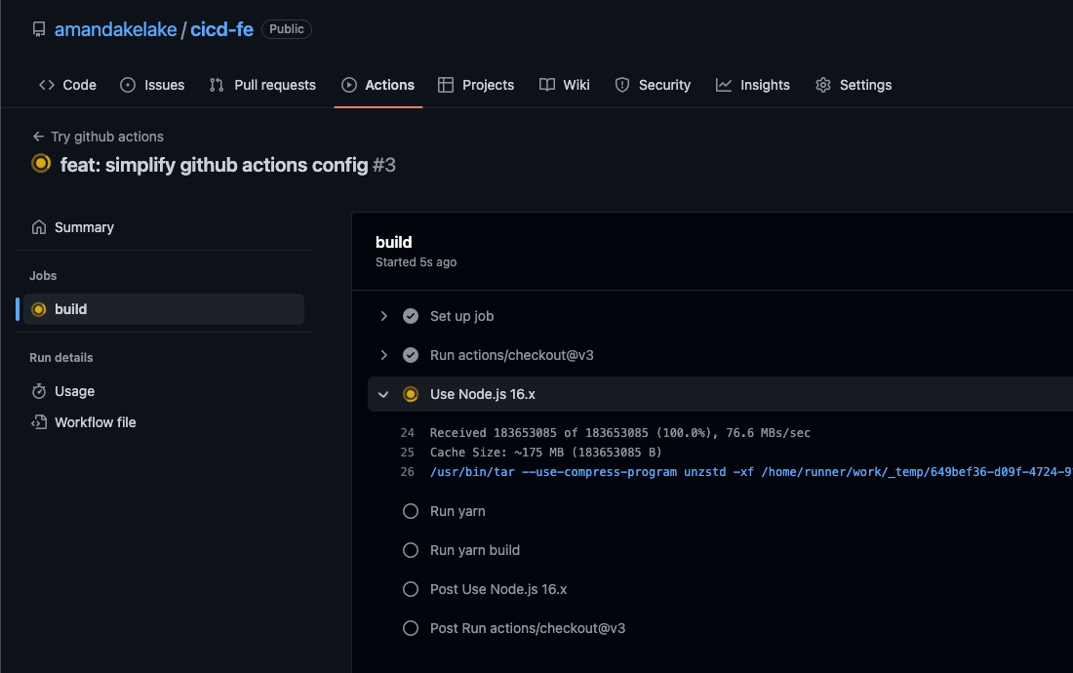This screenshot has width=1073, height=673.
Task: Click the Security shield icon
Action: click(622, 85)
